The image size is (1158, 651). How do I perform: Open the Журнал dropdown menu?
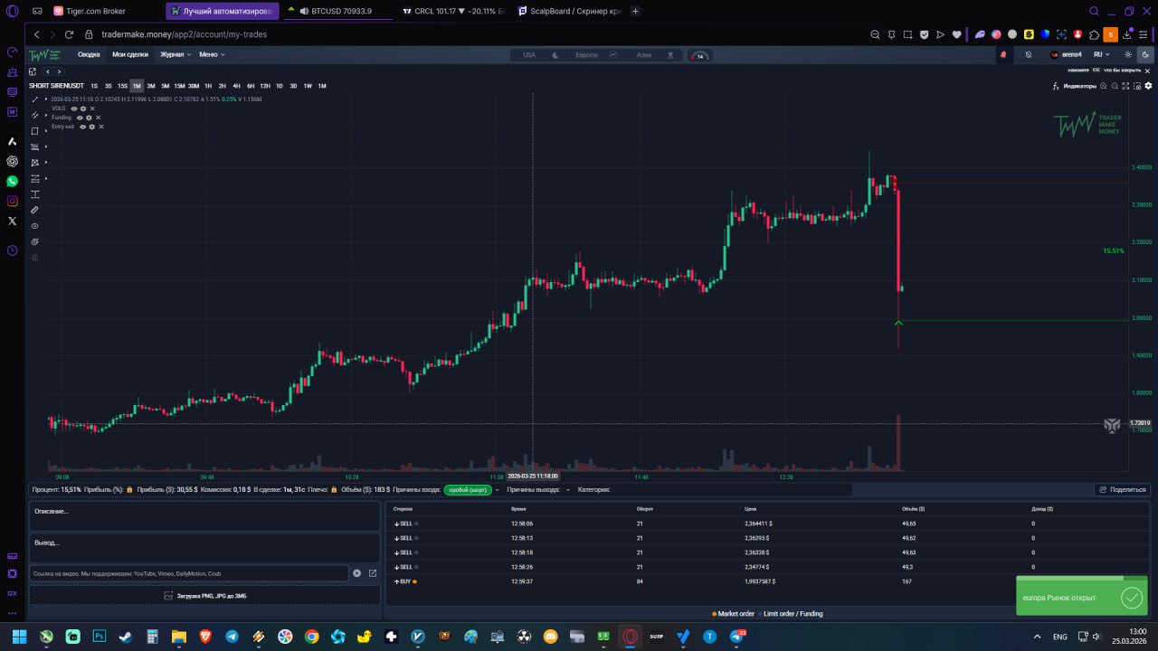[176, 55]
